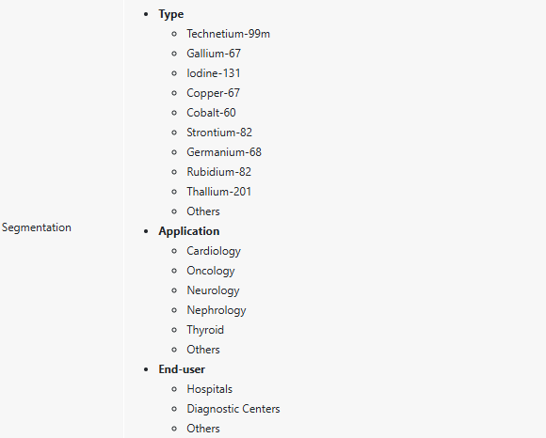The image size is (546, 438).
Task: Click the Type heading
Action: click(x=171, y=14)
